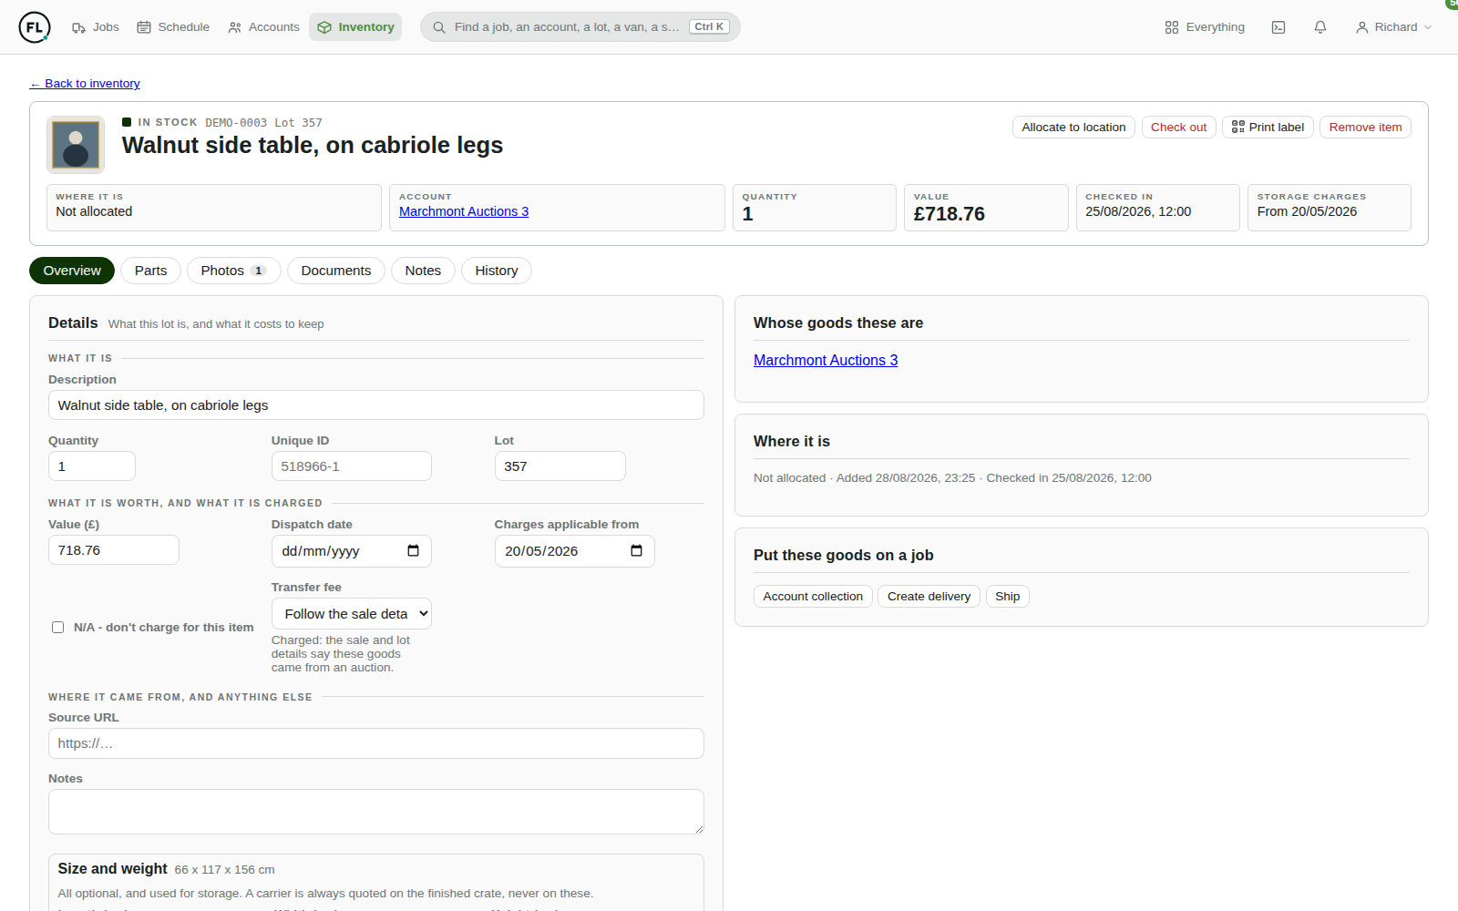This screenshot has width=1458, height=911.
Task: Open the Richard user menu
Action: point(1393,27)
